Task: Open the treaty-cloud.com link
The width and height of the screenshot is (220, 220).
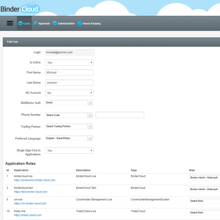Action: click(28, 215)
